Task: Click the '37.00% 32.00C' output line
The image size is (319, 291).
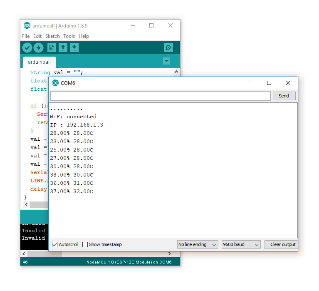Action: tap(72, 192)
